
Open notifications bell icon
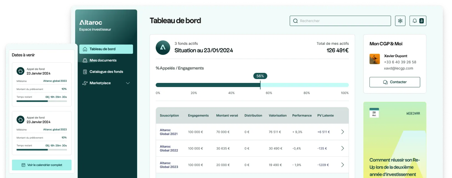click(415, 21)
